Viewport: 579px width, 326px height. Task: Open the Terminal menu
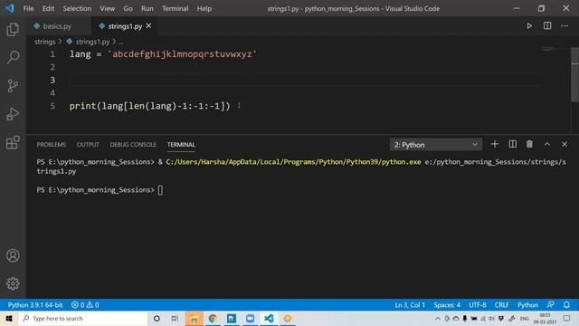175,8
